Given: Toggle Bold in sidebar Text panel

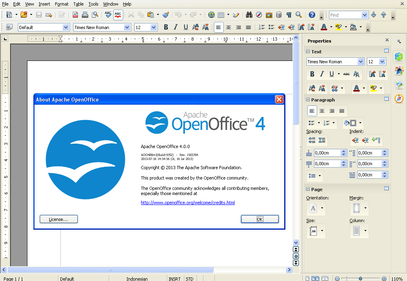Looking at the screenshot, I should pos(312,74).
